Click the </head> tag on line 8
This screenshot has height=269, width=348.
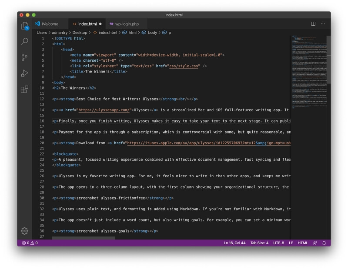click(x=69, y=77)
